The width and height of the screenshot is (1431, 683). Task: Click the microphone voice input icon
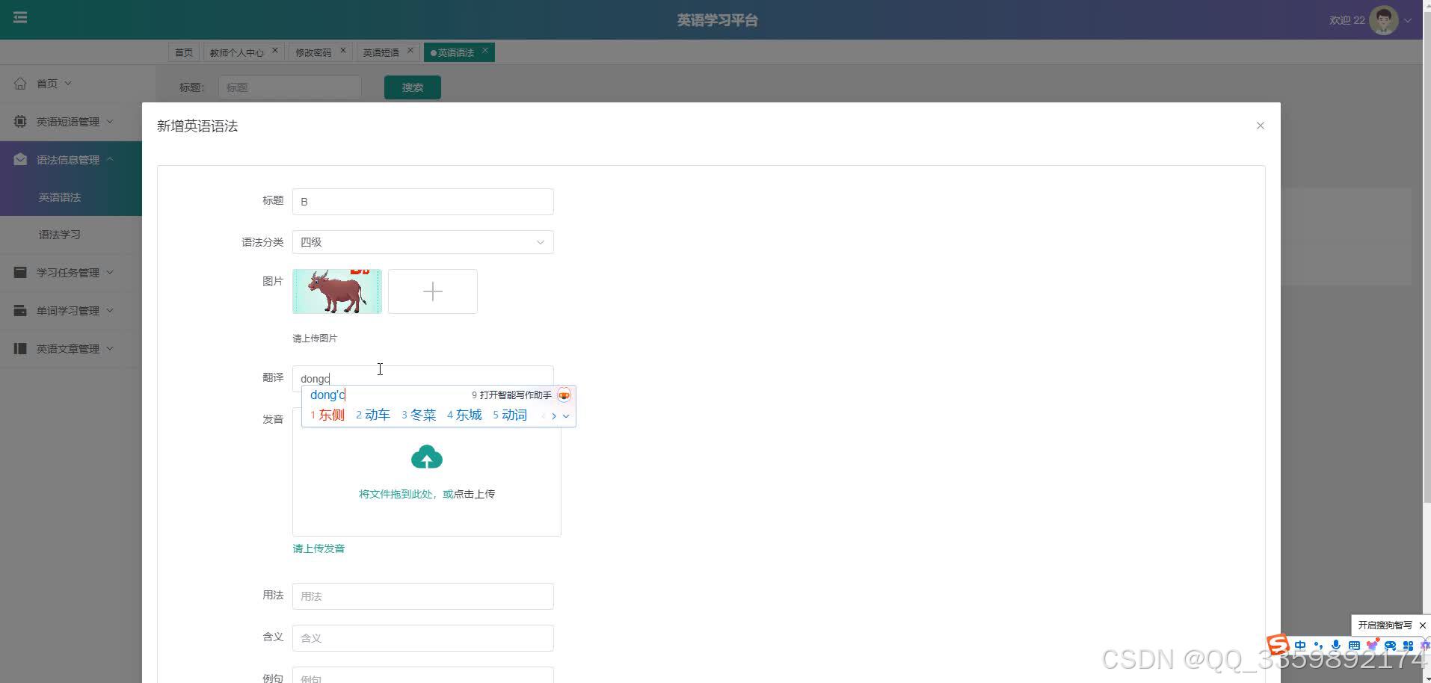[1336, 646]
